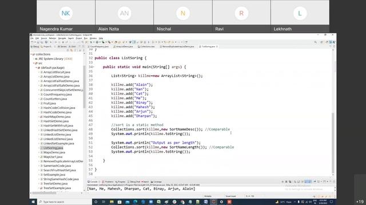The width and height of the screenshot is (366, 205).
Task: Click Lekhnath participant avatar
Action: pos(300,13)
